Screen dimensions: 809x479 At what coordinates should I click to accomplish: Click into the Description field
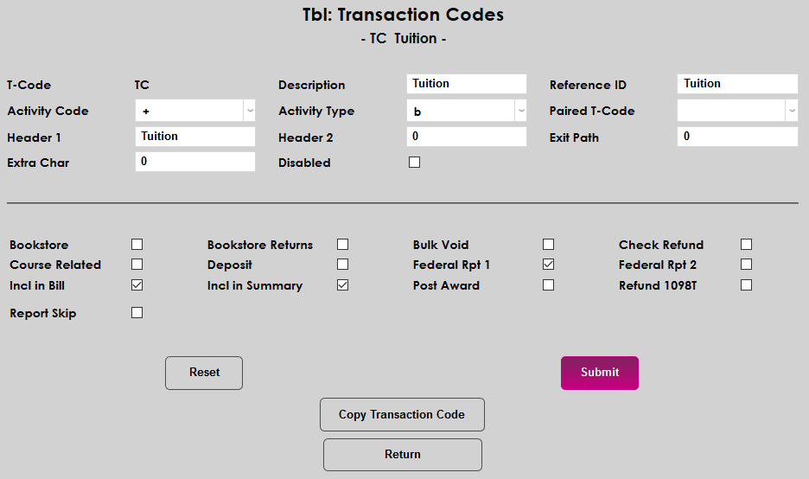466,84
